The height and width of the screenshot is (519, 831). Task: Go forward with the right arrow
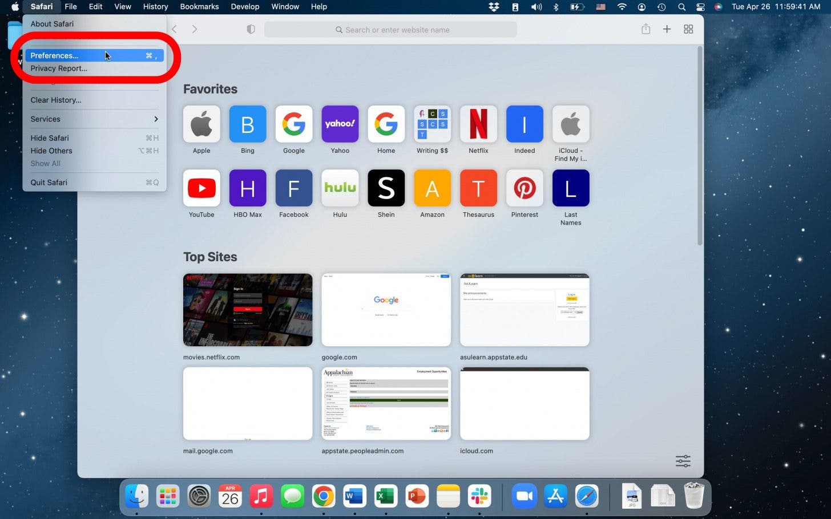(195, 29)
